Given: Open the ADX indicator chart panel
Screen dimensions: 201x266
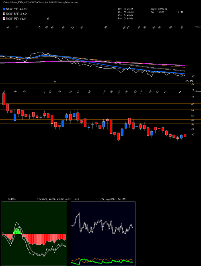Looking at the screenshot, I should tap(103, 234).
